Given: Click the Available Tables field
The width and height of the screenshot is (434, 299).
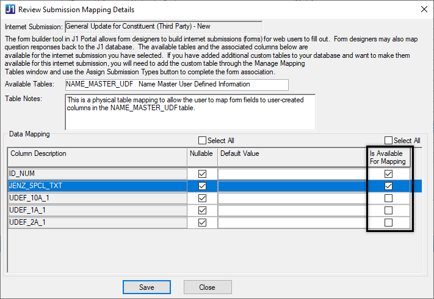Looking at the screenshot, I should tap(177, 85).
